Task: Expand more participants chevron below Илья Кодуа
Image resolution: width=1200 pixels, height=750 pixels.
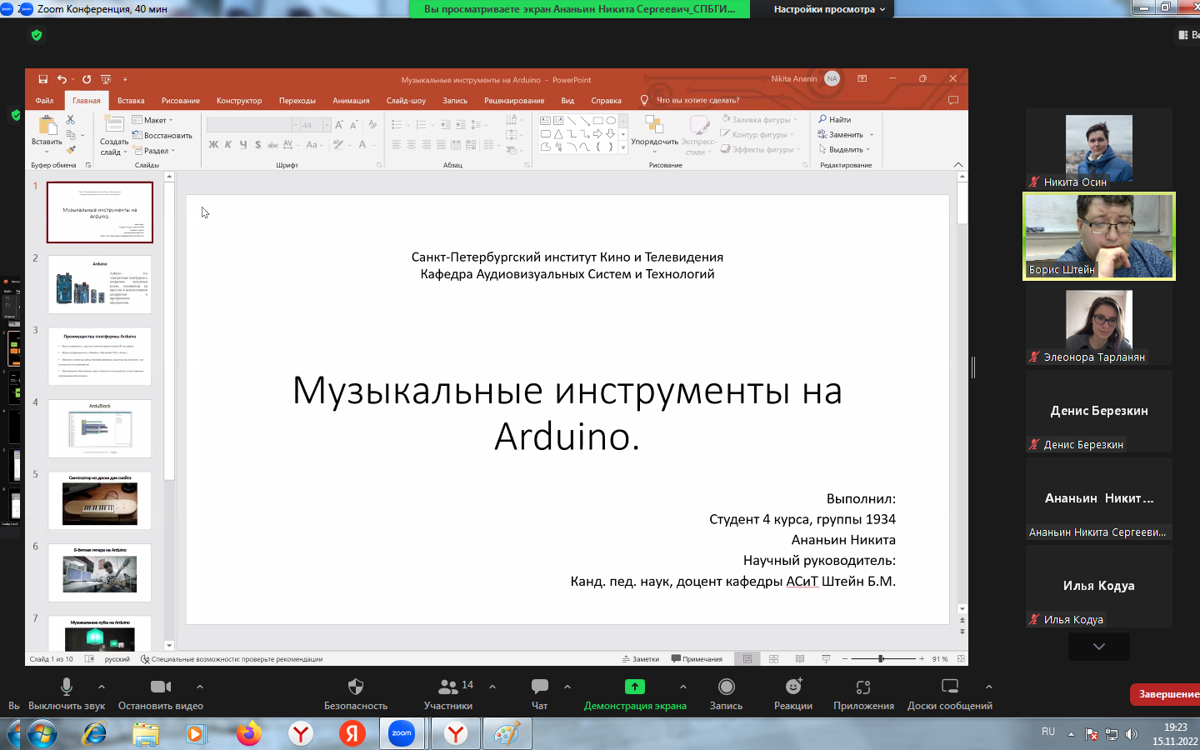Action: point(1099,647)
